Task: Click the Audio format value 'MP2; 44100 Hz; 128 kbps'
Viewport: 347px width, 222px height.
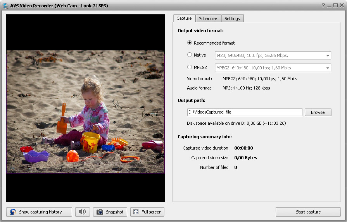Action: (246, 88)
